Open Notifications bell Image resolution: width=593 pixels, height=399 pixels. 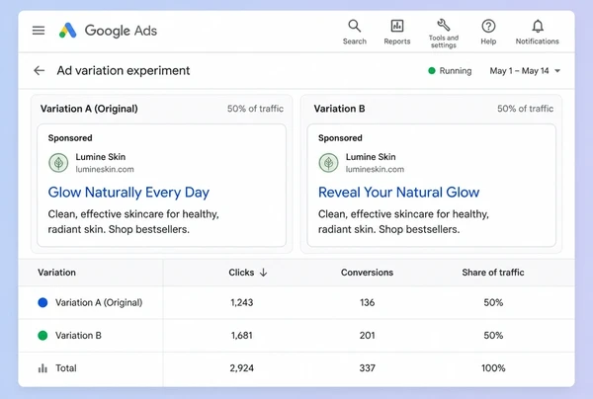point(537,33)
